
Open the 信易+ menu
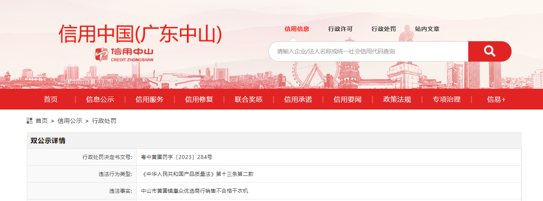[496, 99]
